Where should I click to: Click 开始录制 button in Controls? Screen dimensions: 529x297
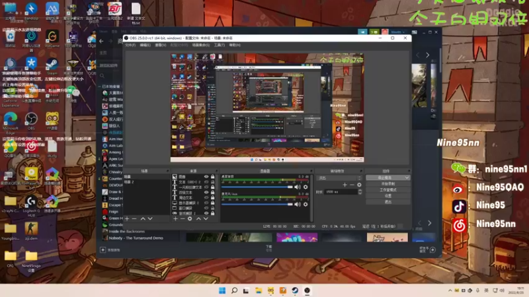pos(388,184)
